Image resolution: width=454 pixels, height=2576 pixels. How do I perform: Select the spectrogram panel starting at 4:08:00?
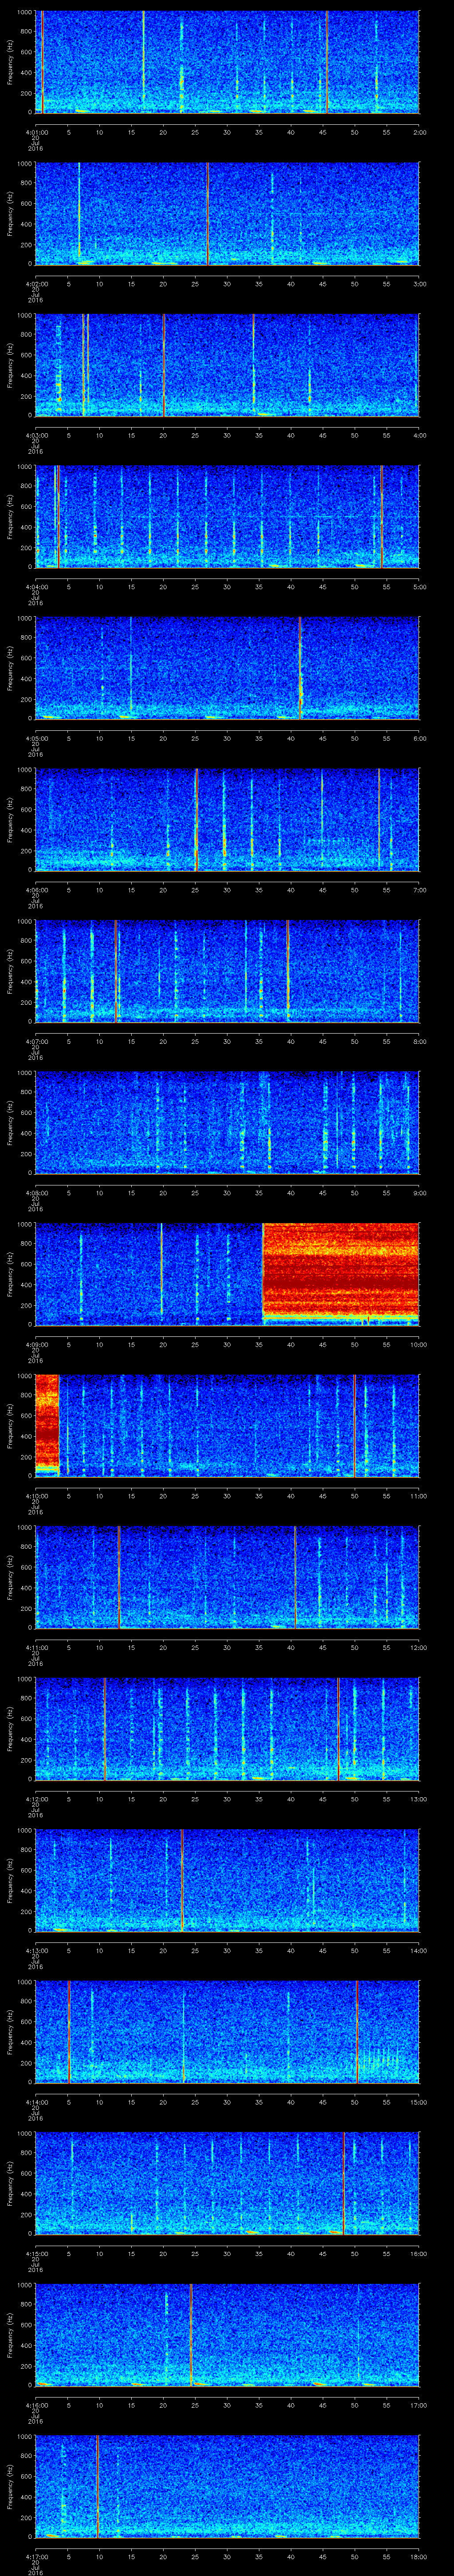pos(227,1122)
